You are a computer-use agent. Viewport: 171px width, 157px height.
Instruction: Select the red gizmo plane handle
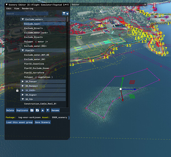[x=132, y=82]
